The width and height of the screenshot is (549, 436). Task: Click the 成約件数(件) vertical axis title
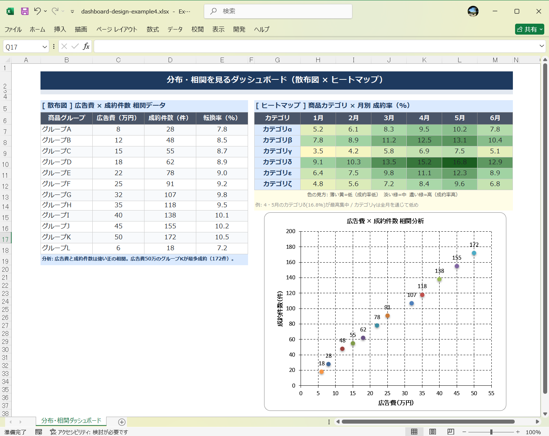click(280, 309)
